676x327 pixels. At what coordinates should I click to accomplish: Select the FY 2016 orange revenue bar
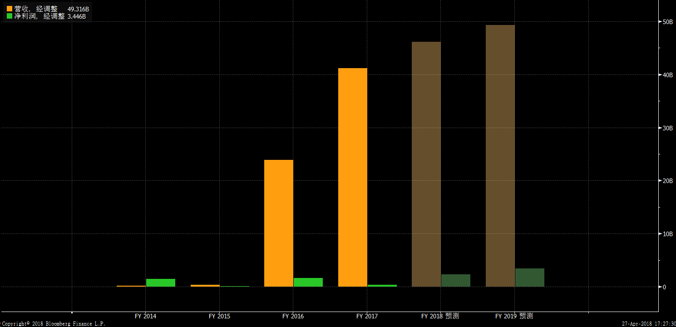point(279,223)
